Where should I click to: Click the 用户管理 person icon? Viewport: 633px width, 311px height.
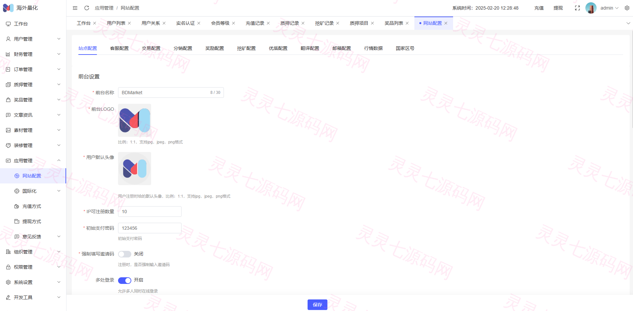(x=8, y=39)
